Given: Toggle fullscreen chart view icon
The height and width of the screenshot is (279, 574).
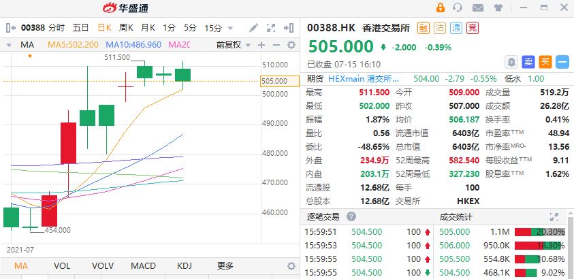Looking at the screenshot, I should point(271,28).
